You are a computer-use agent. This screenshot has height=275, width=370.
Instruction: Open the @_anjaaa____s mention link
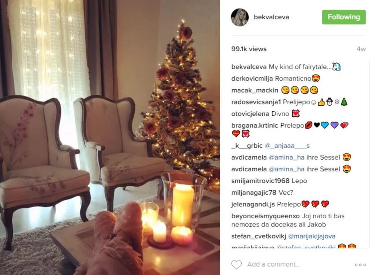coord(287,146)
